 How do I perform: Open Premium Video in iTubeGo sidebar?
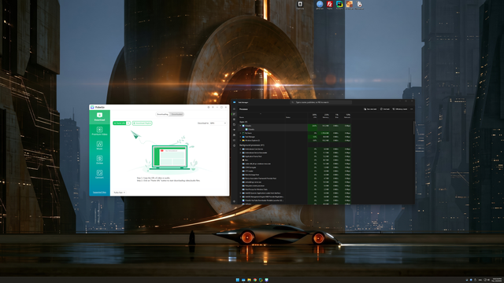click(x=99, y=131)
